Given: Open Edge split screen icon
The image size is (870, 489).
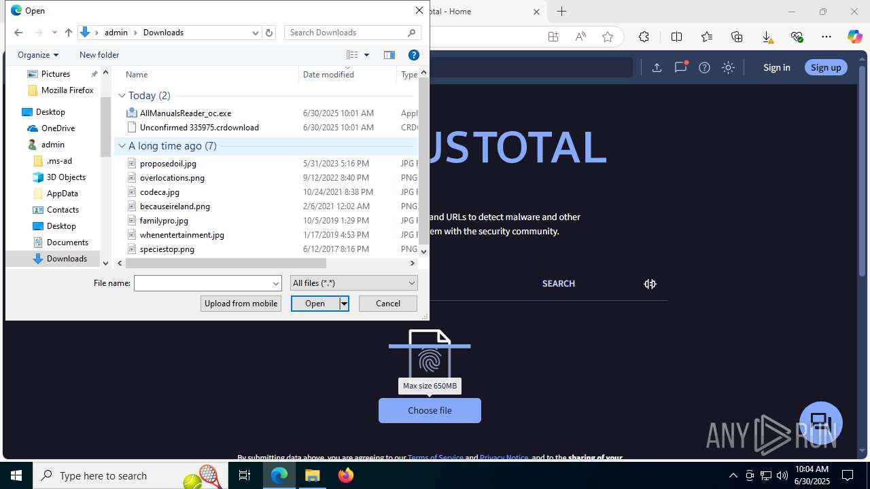Looking at the screenshot, I should 676,37.
